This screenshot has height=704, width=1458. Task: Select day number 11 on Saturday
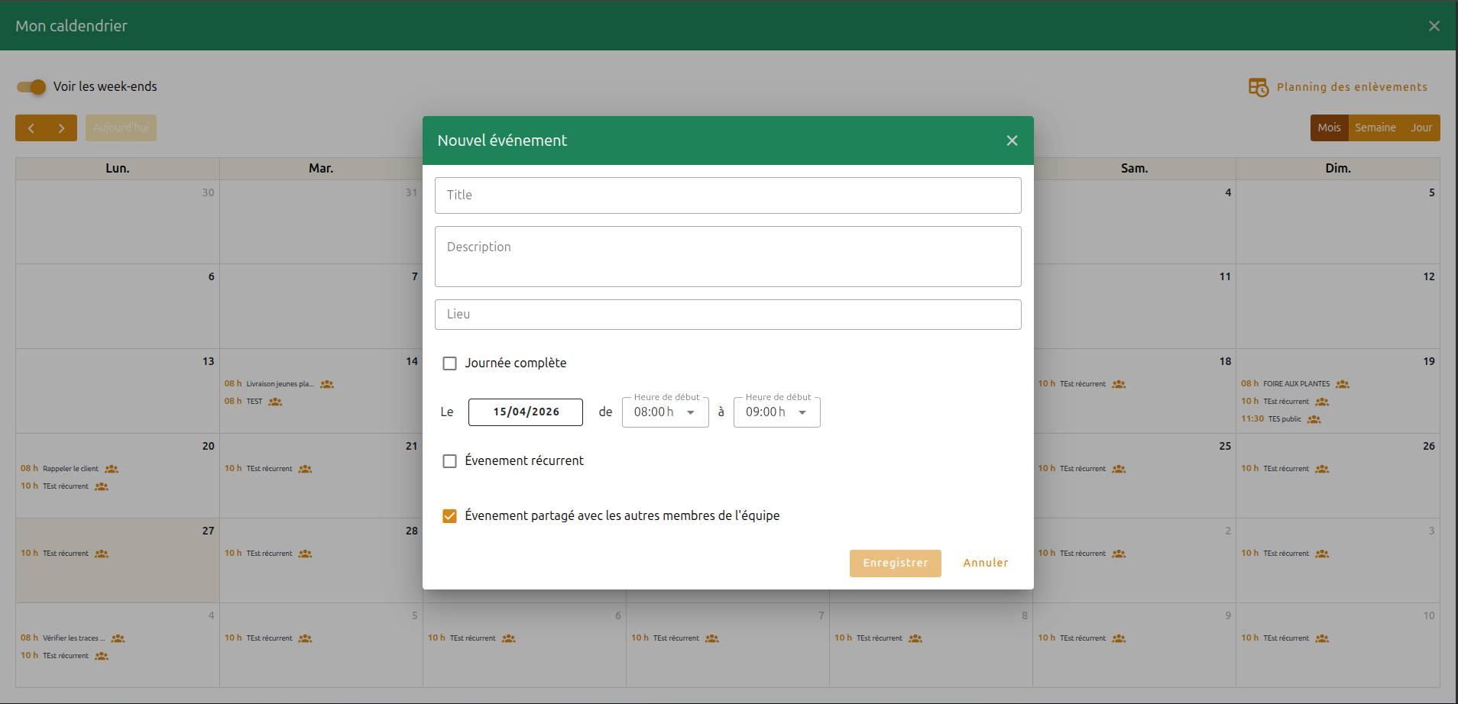1225,276
